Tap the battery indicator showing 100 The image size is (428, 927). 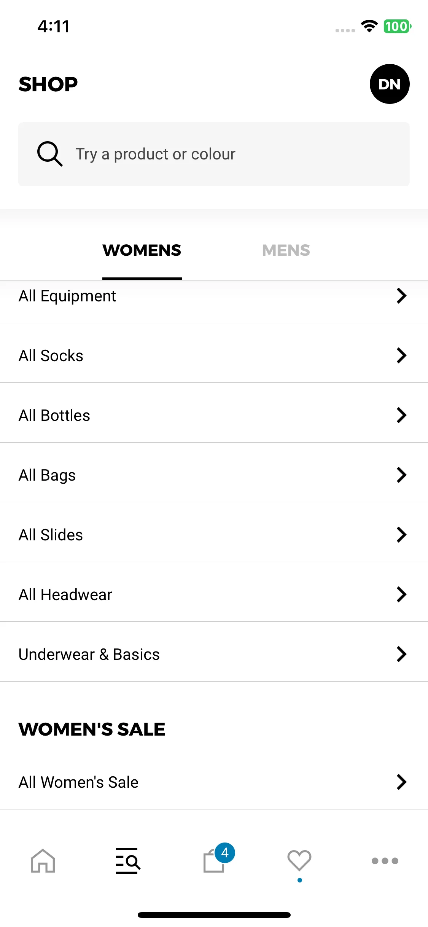click(x=398, y=26)
